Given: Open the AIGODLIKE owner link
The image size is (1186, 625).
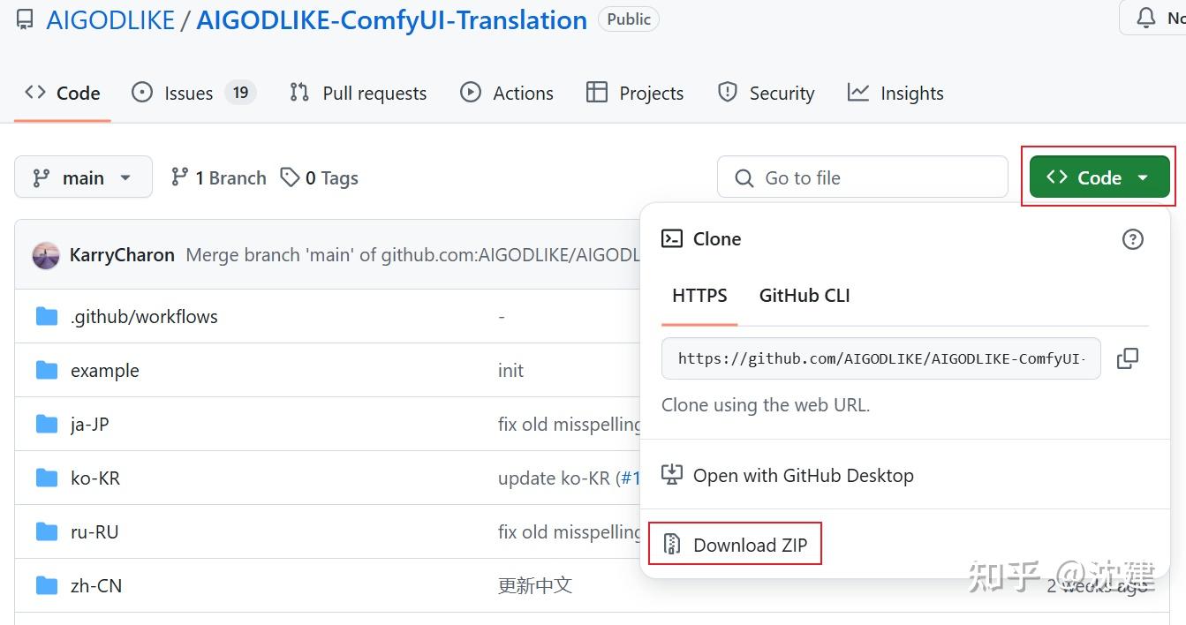Looking at the screenshot, I should (110, 19).
